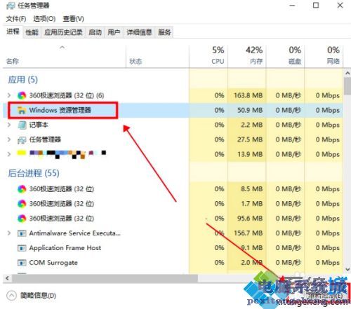Click the 13.9 MB memory cell
Screen dimensions: 351x309
[246, 154]
